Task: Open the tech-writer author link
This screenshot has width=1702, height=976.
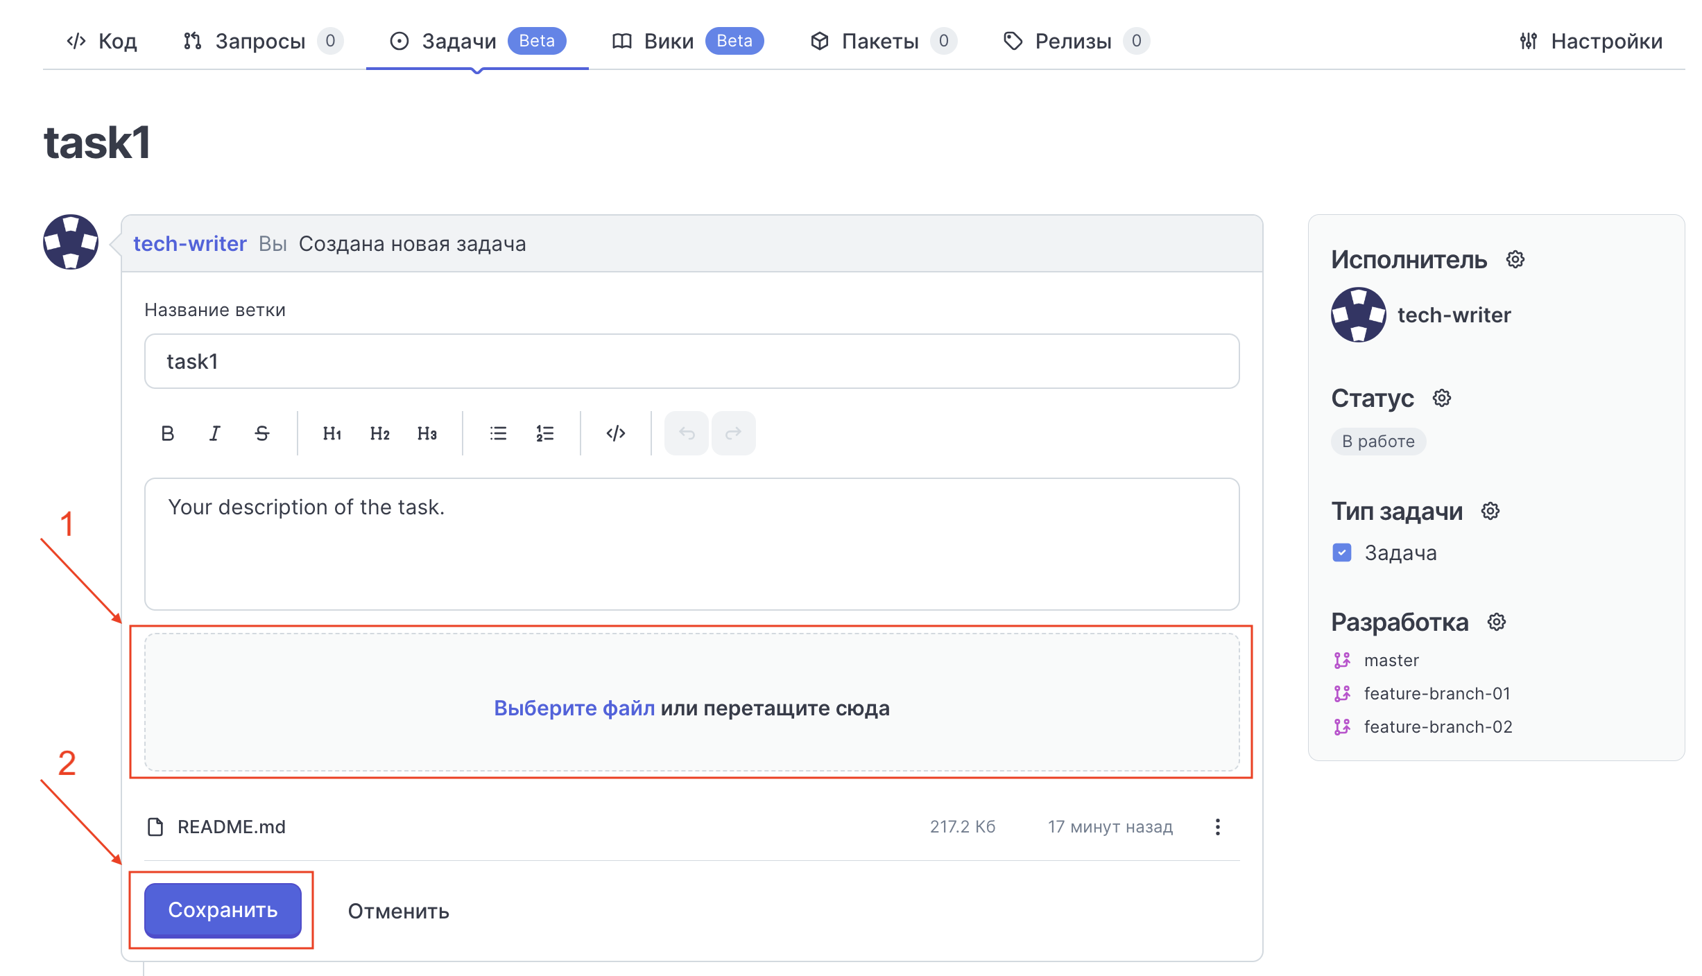Action: click(189, 243)
